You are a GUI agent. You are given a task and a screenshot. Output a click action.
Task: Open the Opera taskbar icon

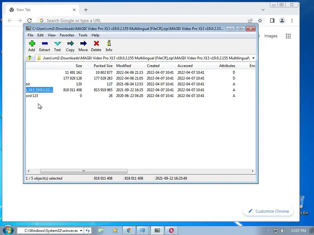coord(171,231)
